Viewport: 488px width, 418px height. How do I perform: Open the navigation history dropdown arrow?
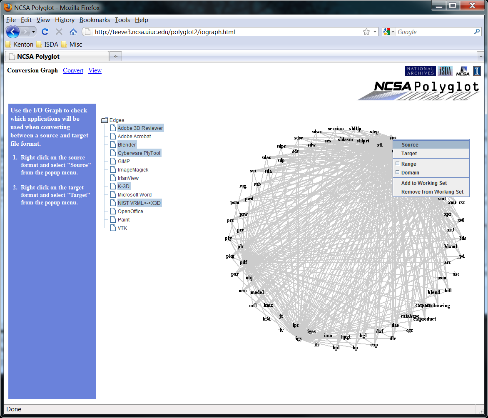[33, 32]
